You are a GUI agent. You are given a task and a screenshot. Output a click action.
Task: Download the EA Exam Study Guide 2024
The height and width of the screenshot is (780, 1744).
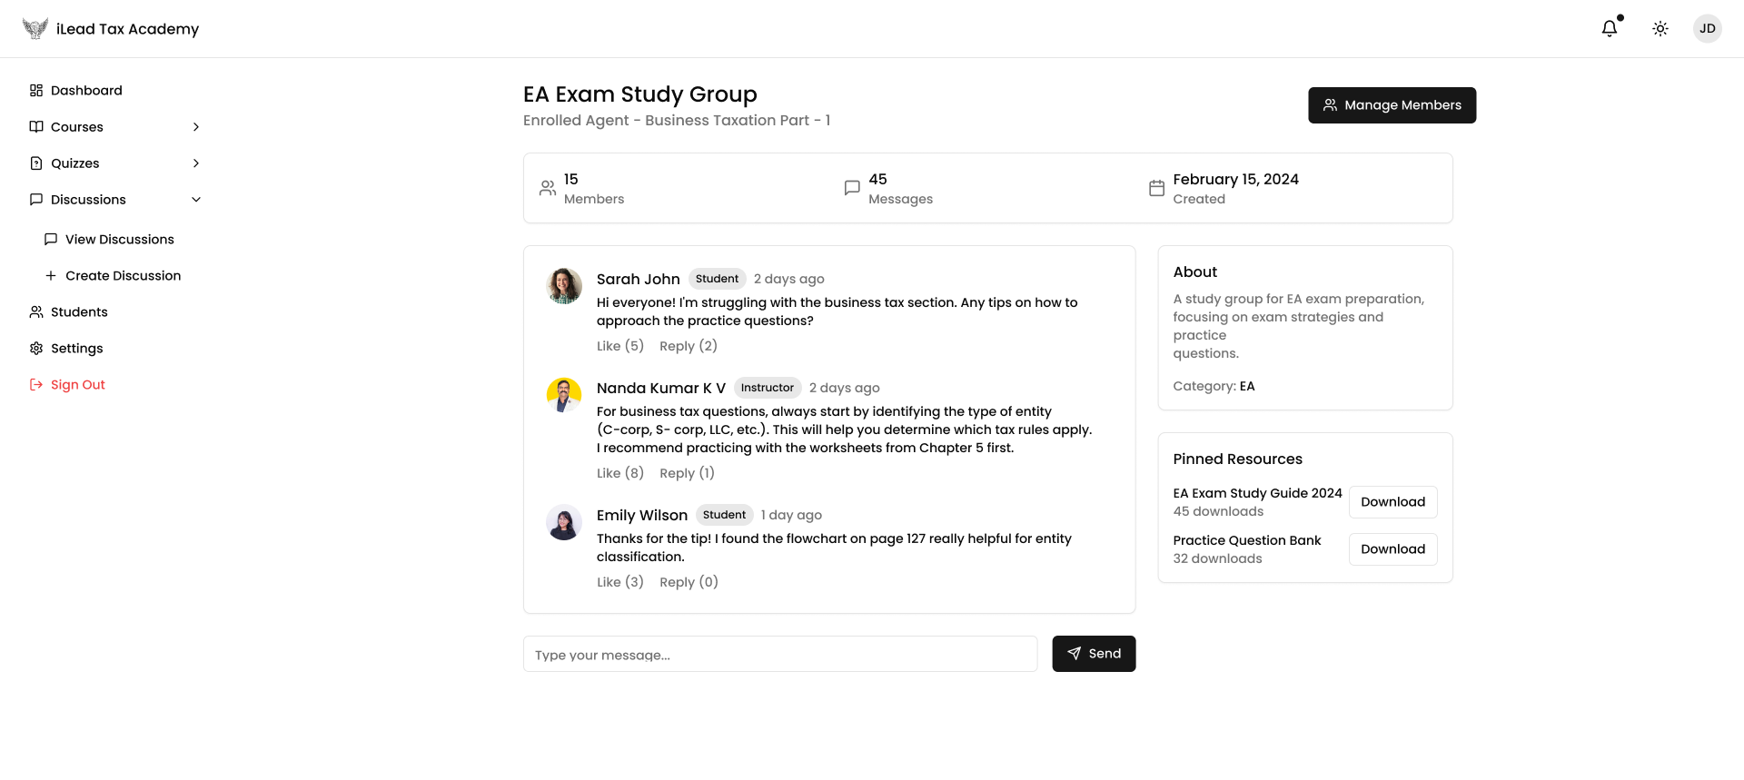pyautogui.click(x=1392, y=502)
